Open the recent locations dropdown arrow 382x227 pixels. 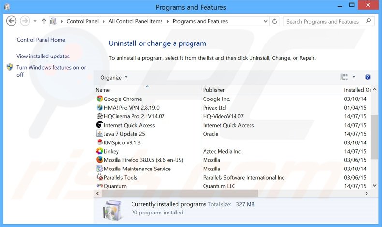point(35,21)
